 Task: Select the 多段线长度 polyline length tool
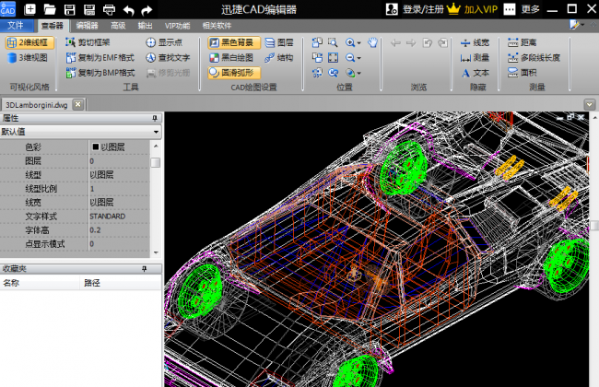[534, 58]
